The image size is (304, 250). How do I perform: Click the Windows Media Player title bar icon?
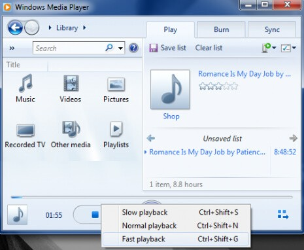(x=7, y=7)
